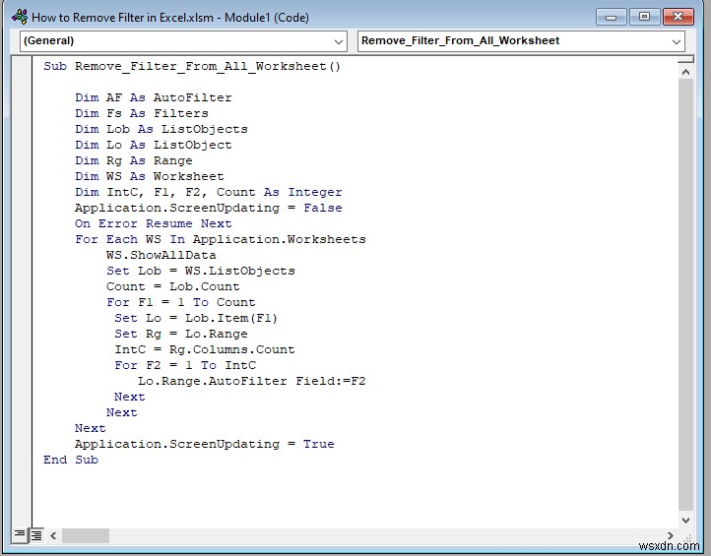Image resolution: width=711 pixels, height=556 pixels.
Task: Open the Remove_Filter_From_All_Worksheet procedure dropdown
Action: [x=521, y=41]
